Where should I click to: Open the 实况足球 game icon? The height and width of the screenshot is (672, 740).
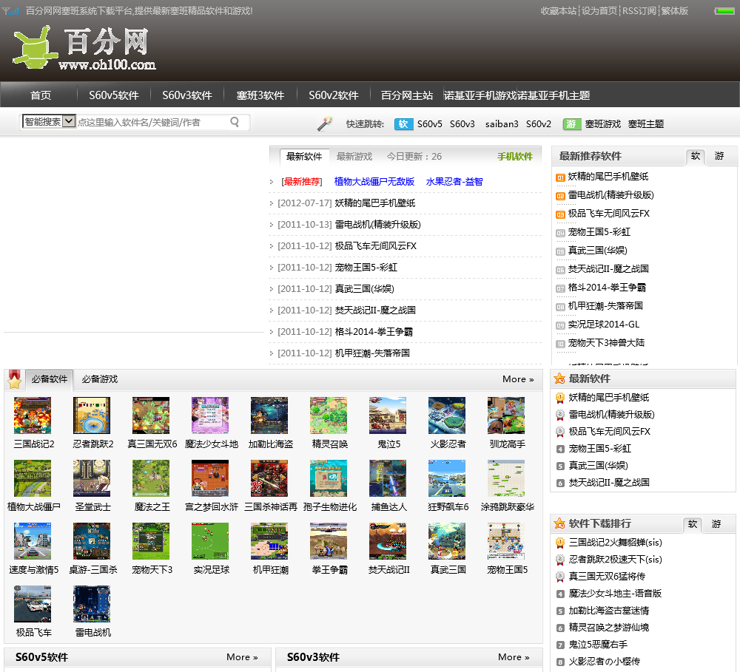click(x=210, y=541)
